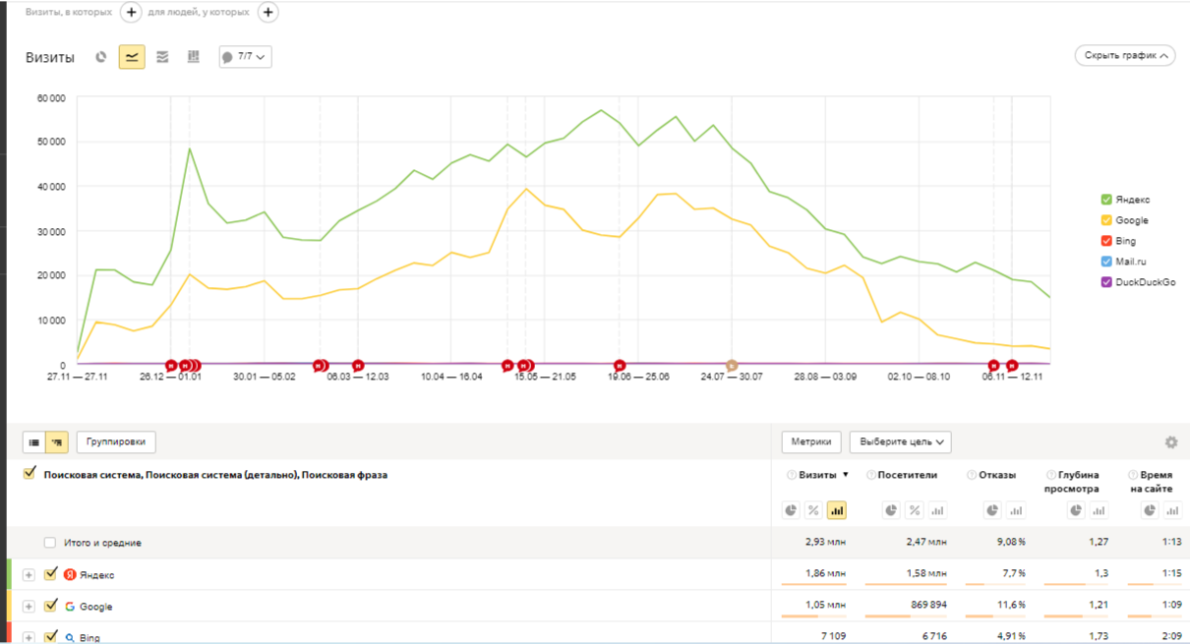The image size is (1190, 644).
Task: Switch to stacked area chart
Action: pos(162,57)
